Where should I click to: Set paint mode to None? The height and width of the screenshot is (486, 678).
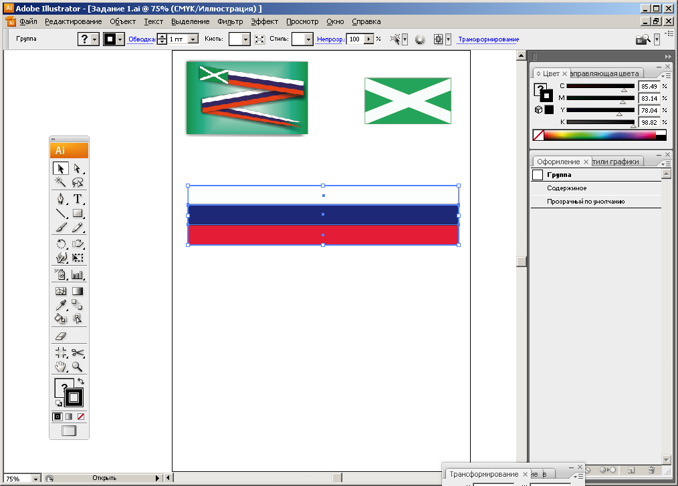click(81, 417)
